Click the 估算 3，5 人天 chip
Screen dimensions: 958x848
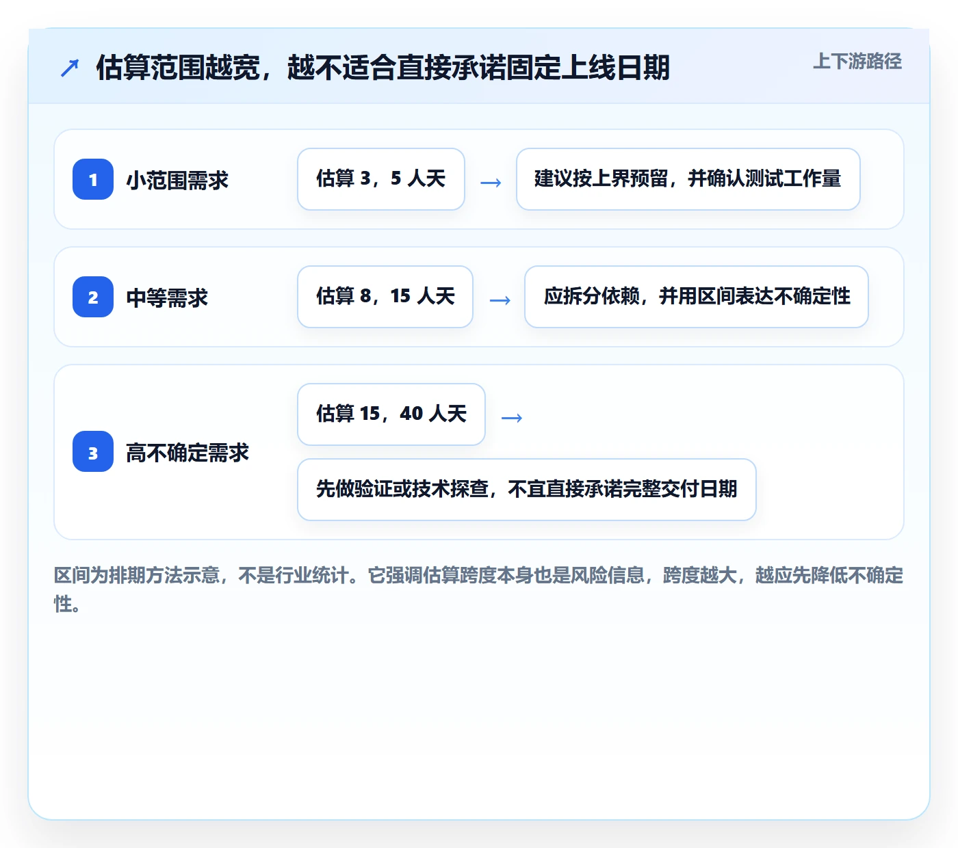(381, 179)
